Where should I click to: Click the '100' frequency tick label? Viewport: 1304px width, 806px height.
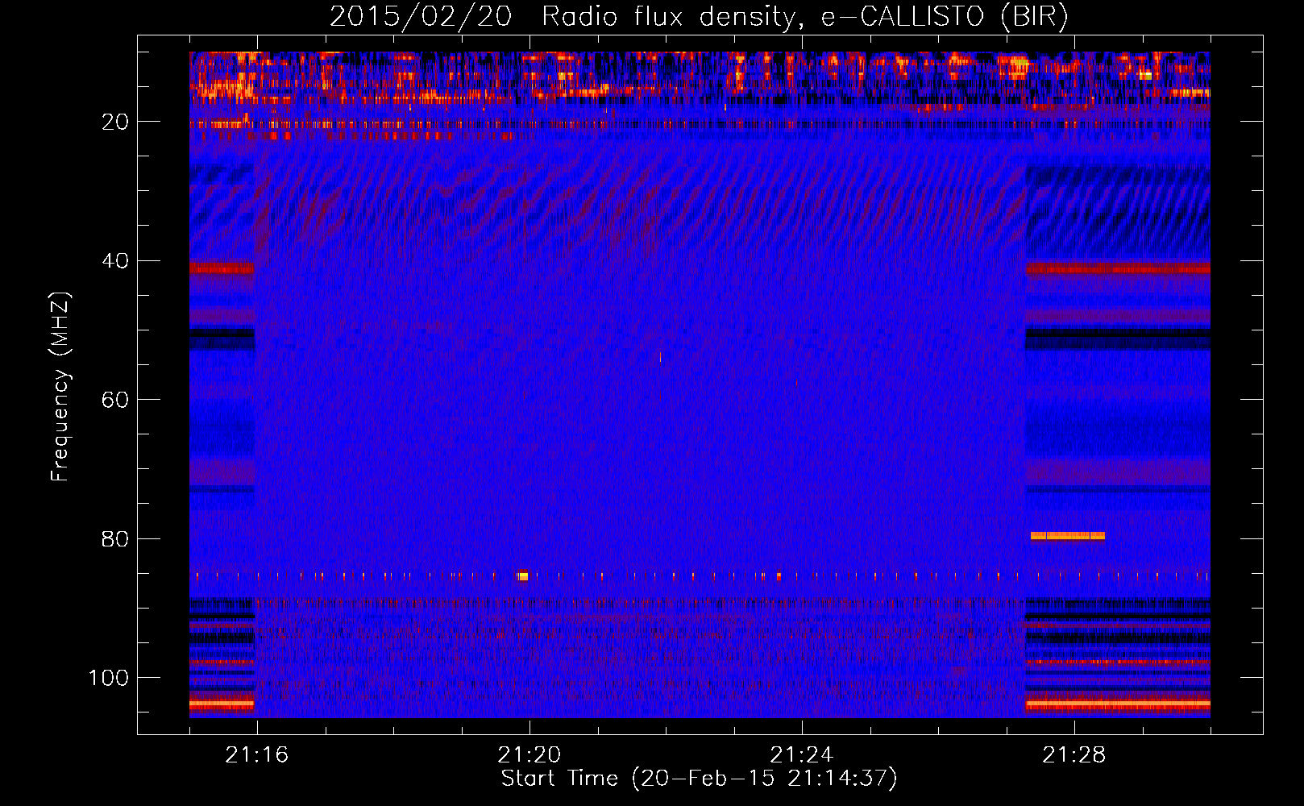pos(109,678)
